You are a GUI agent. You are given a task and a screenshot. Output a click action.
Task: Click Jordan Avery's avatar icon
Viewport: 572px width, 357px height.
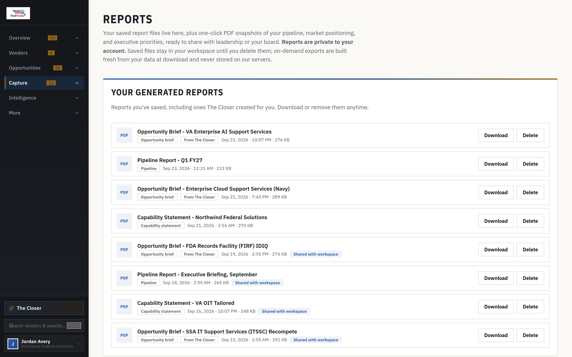13,344
